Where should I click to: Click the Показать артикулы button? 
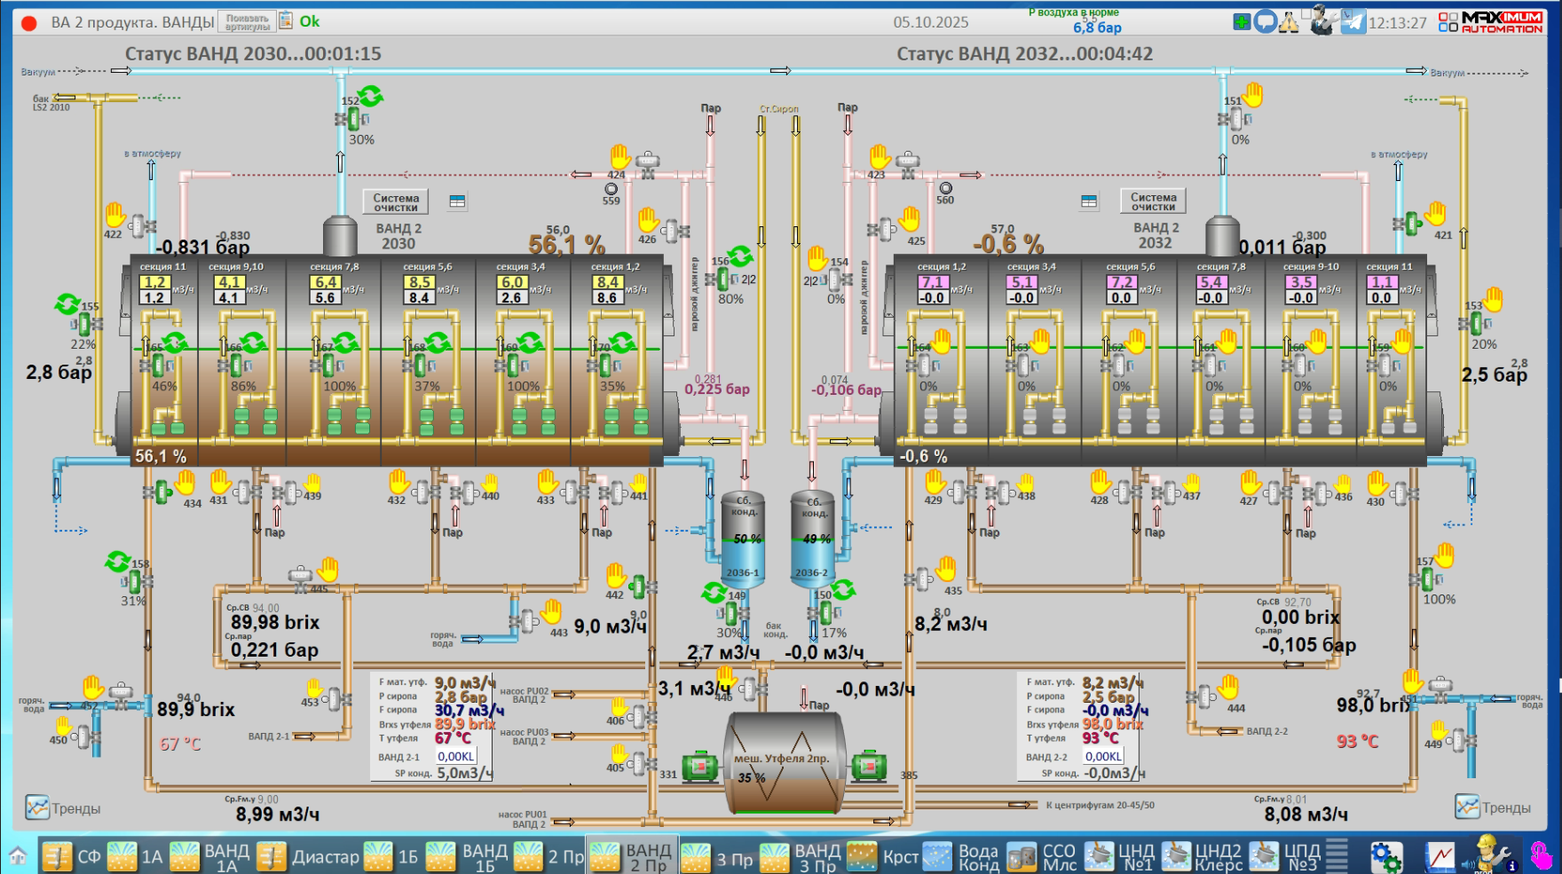click(248, 22)
